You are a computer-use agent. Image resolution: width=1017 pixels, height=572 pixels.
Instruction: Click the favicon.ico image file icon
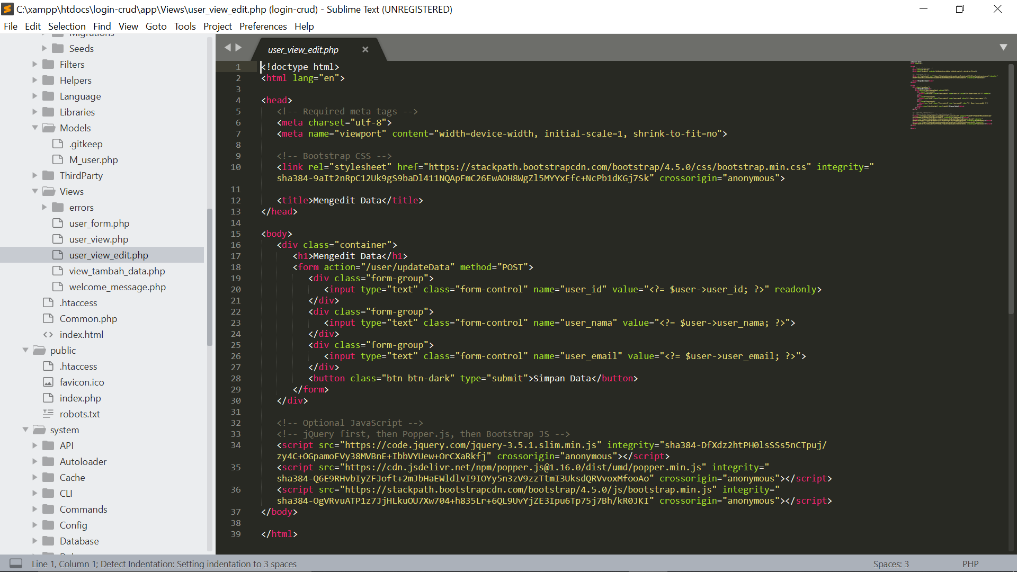pos(48,382)
